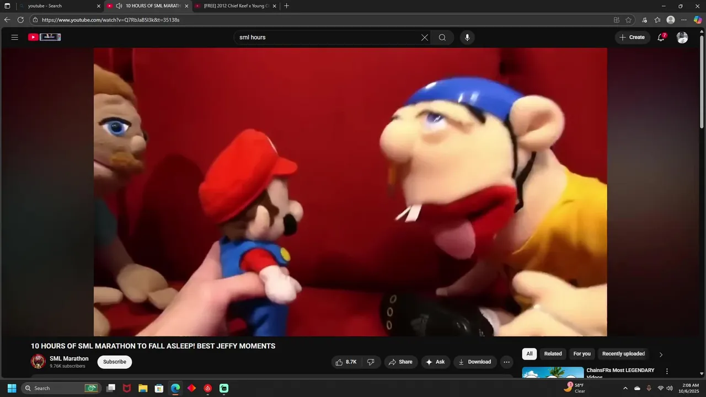706x397 pixels.
Task: Show more filter chips with arrow
Action: click(x=661, y=355)
